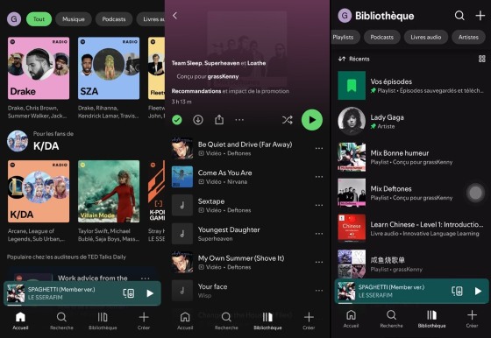
Task: Select Livres audio filter in Bibliothèque
Action: pos(426,37)
